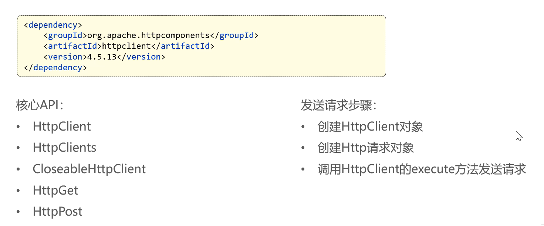
Task: Select the httpclient artifactId value
Action: point(126,46)
